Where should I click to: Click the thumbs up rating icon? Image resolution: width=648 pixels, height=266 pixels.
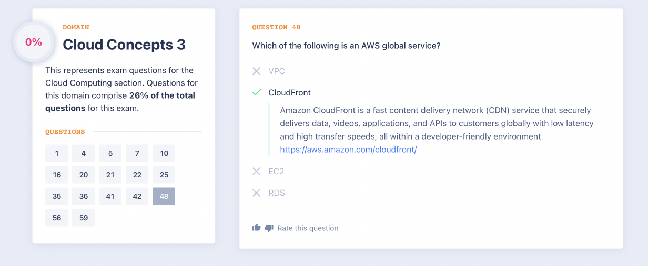pyautogui.click(x=257, y=228)
